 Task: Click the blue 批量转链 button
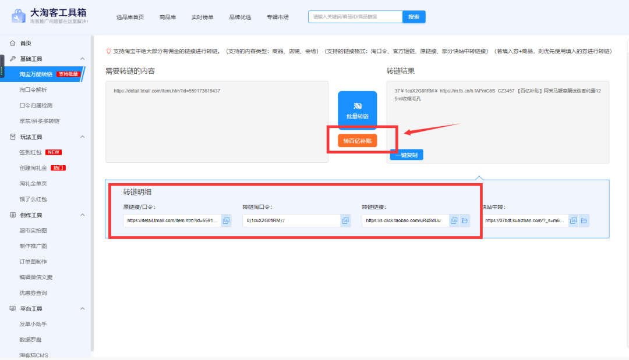click(x=357, y=111)
